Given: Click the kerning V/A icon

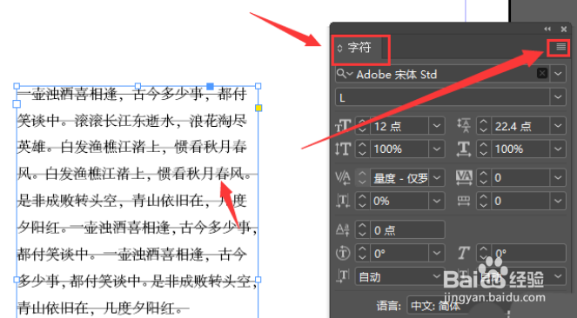Looking at the screenshot, I should (x=343, y=178).
